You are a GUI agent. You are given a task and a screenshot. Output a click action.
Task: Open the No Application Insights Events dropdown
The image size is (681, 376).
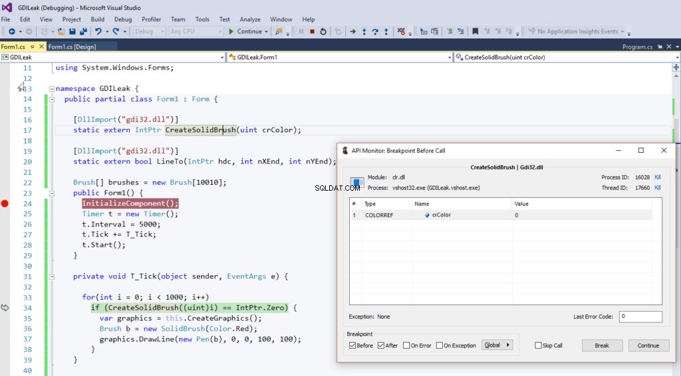[622, 31]
